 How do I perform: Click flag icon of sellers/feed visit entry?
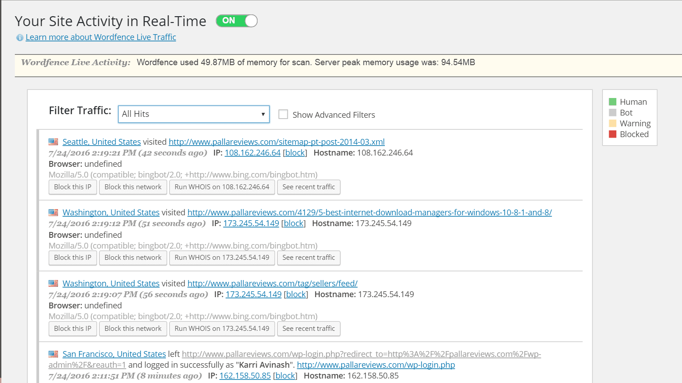click(53, 283)
